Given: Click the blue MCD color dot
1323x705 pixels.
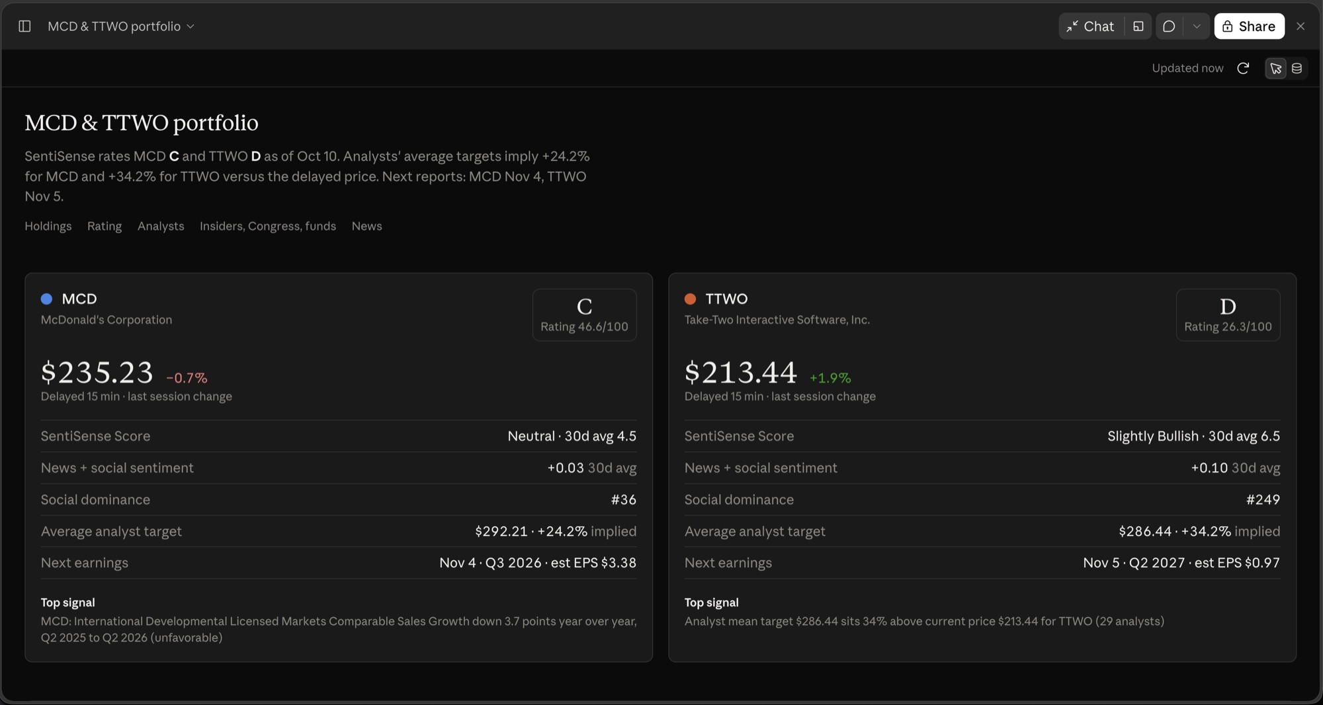Looking at the screenshot, I should [x=46, y=299].
